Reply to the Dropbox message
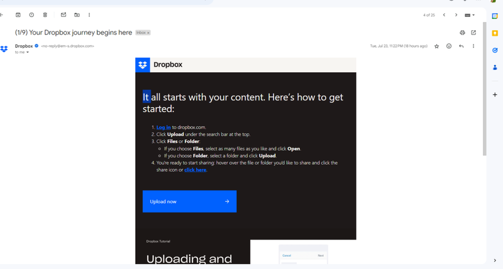 [461, 46]
